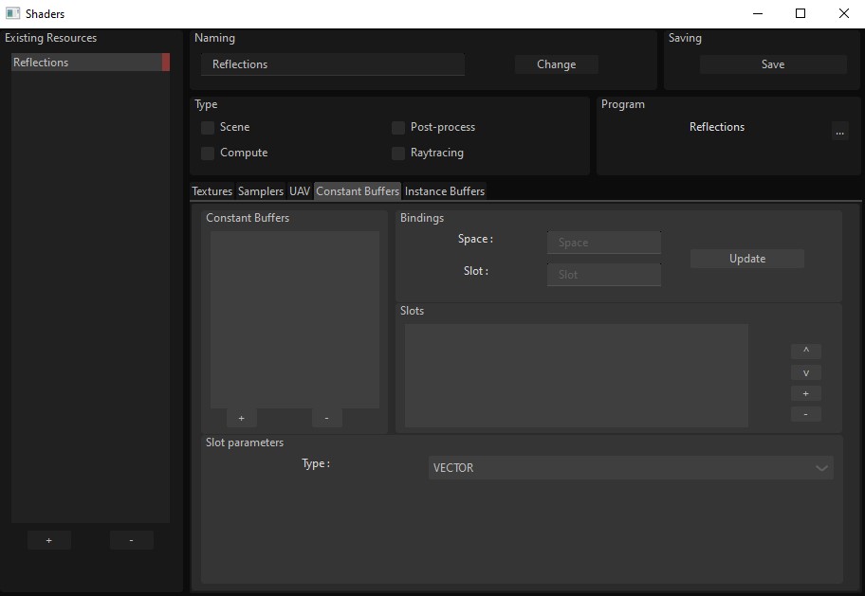Tick the Raytracing type checkbox

pyautogui.click(x=398, y=154)
